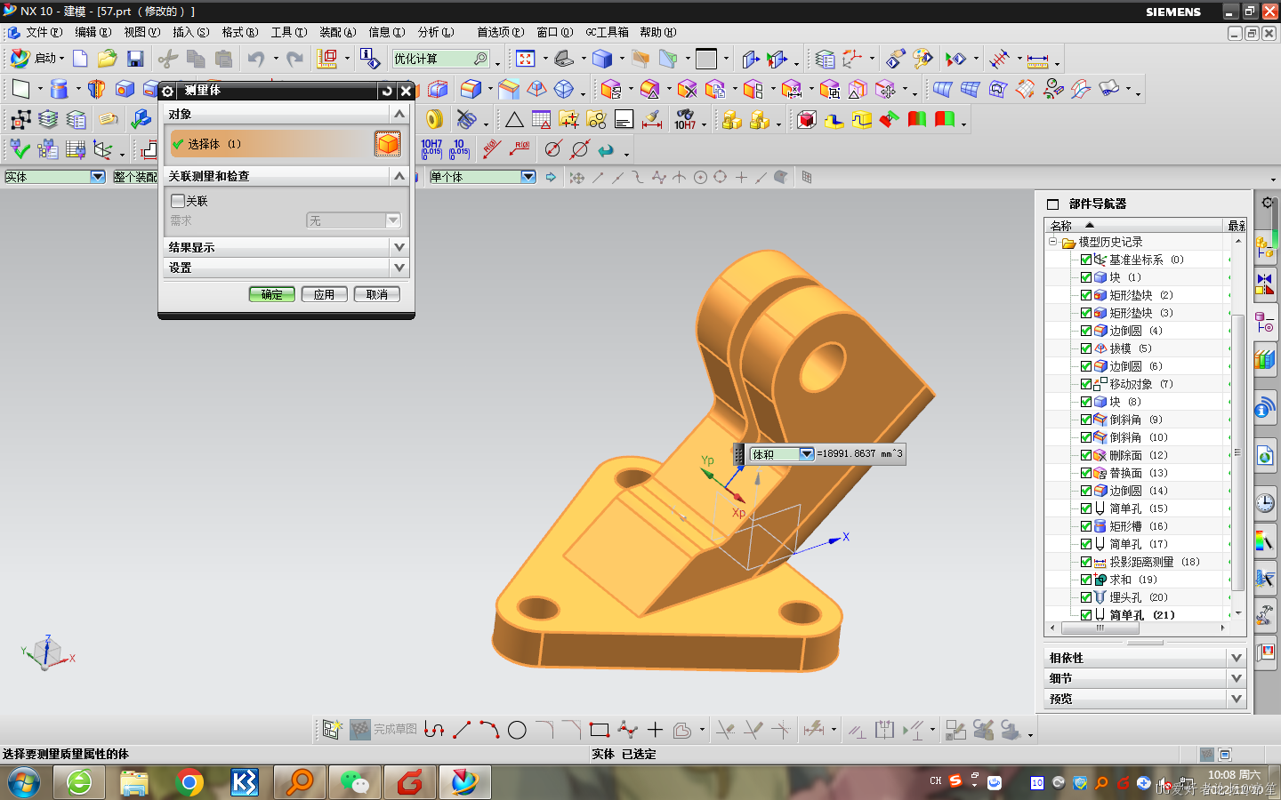Click the history clock icon in right sidebar
Image resolution: width=1281 pixels, height=800 pixels.
1265,503
